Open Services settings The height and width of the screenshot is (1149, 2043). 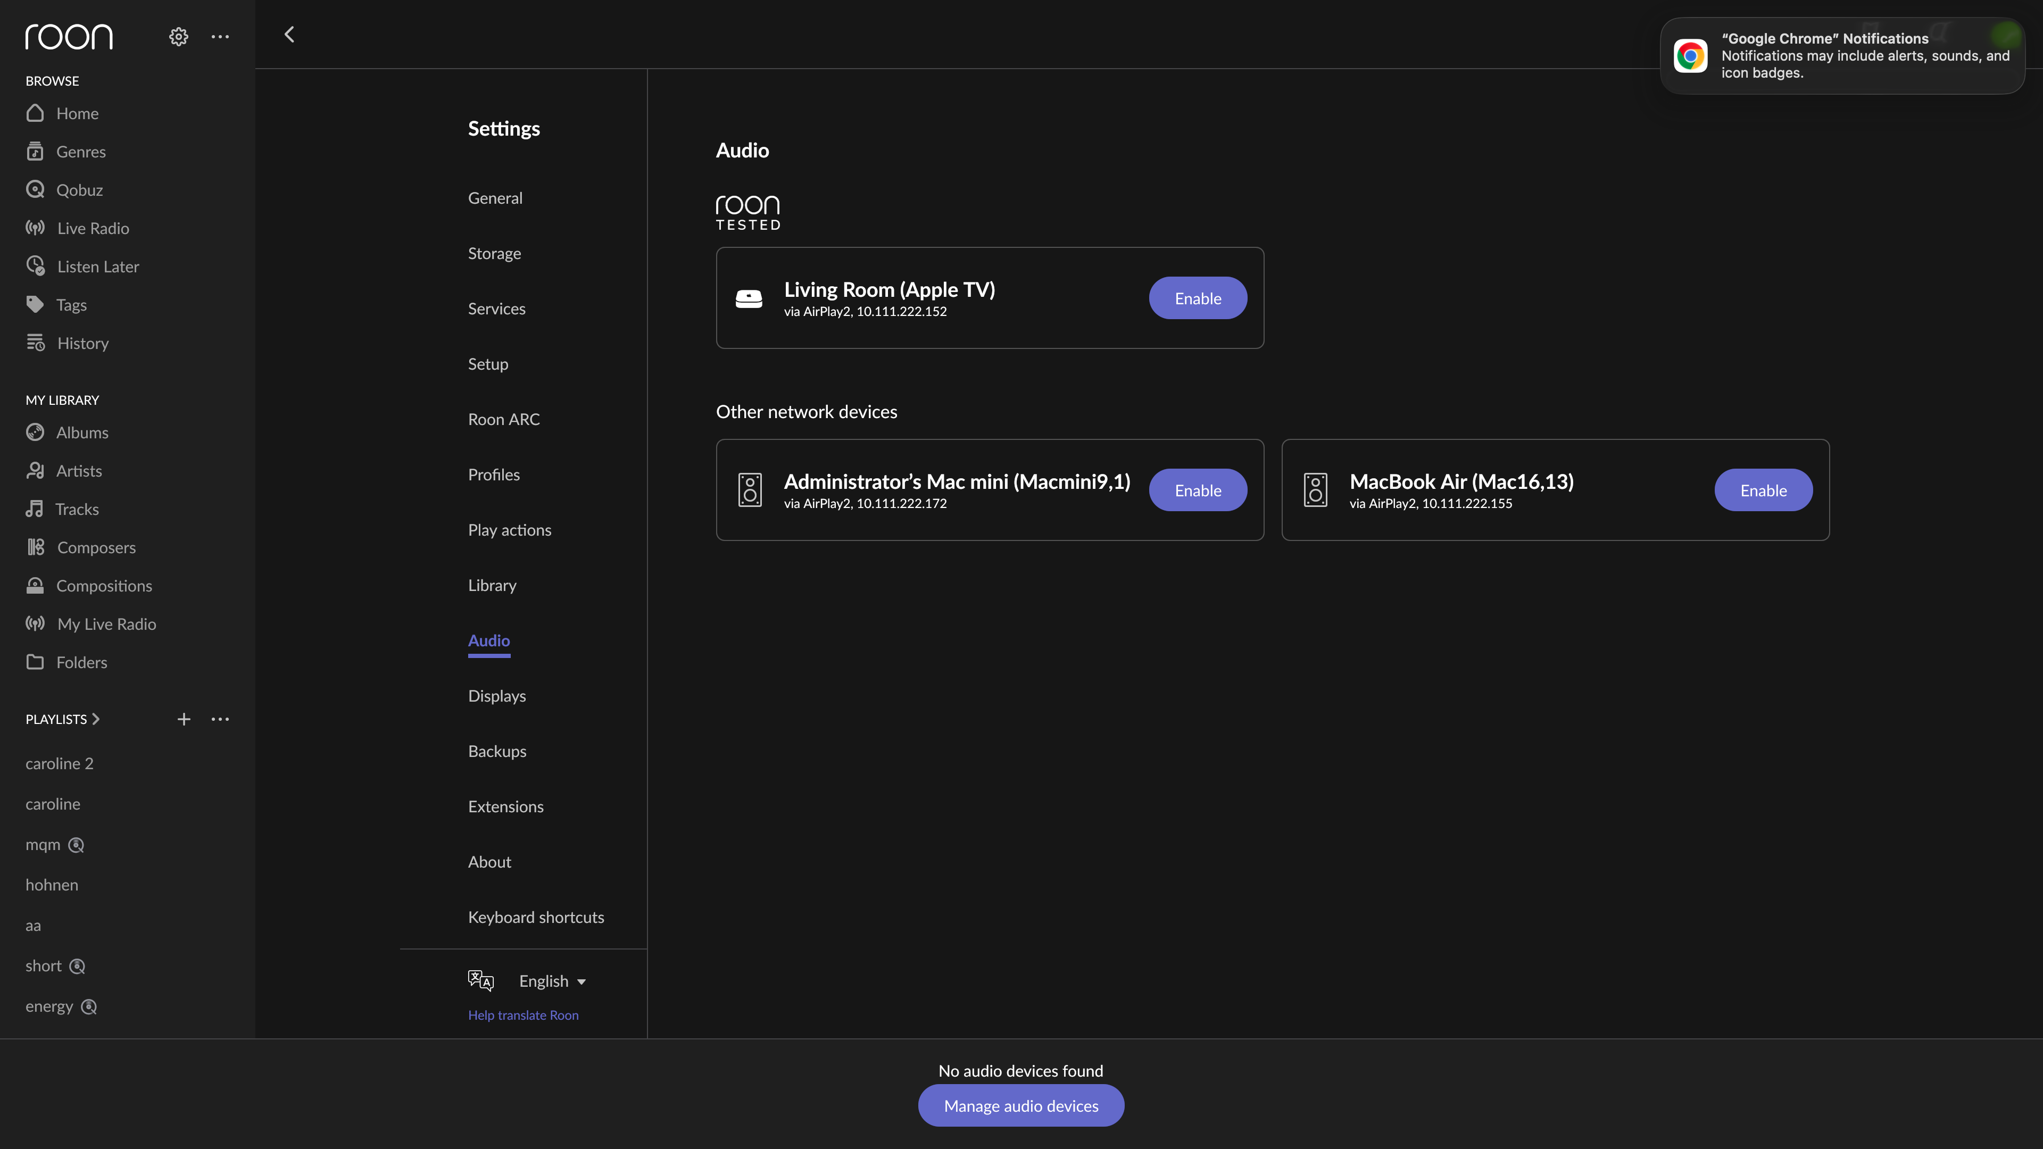pos(496,309)
